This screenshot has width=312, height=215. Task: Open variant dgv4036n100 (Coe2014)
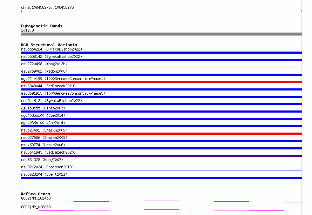[43, 123]
